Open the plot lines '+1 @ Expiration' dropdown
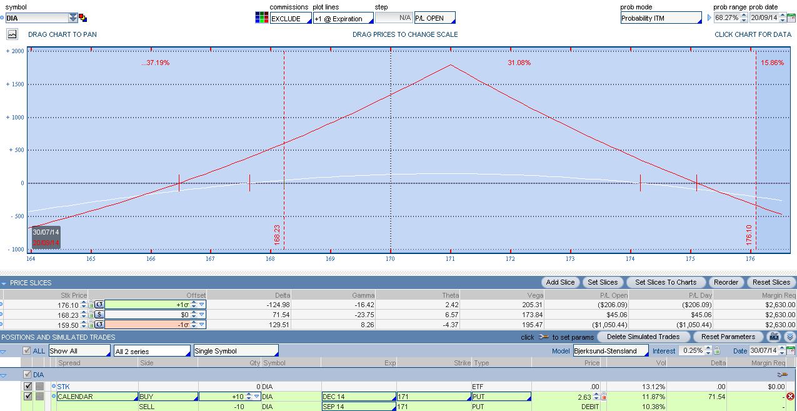Image resolution: width=797 pixels, height=411 pixels. pyautogui.click(x=343, y=18)
